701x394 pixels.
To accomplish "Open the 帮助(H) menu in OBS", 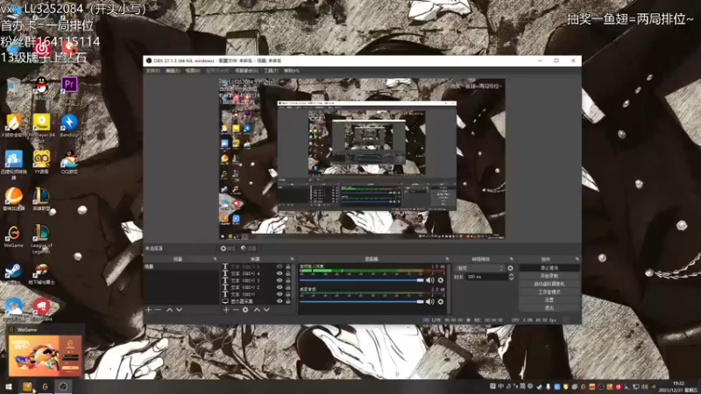I will (292, 71).
